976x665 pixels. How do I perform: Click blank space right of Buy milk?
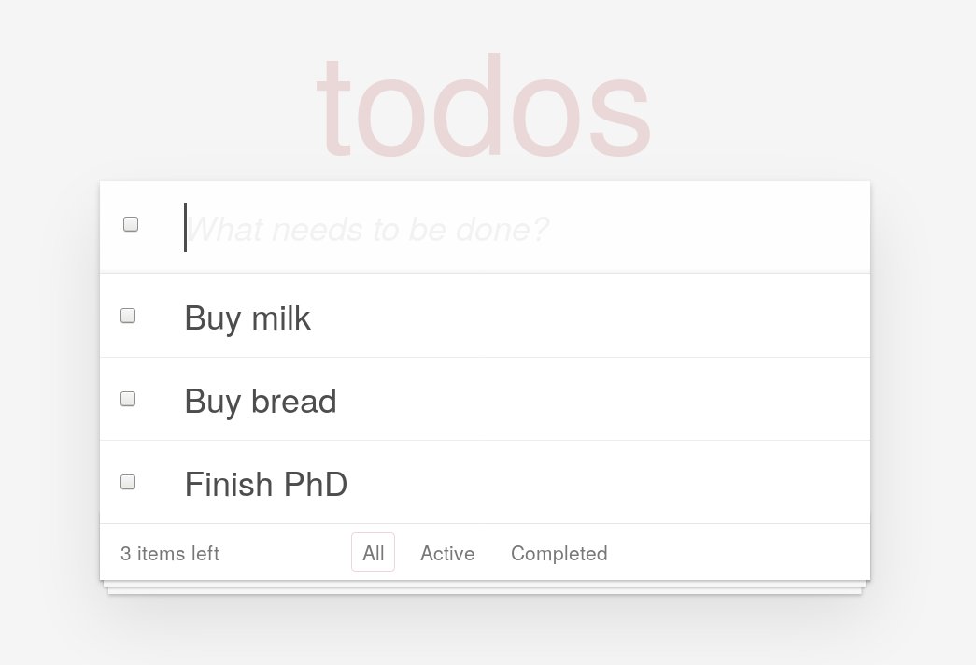[x=588, y=318]
